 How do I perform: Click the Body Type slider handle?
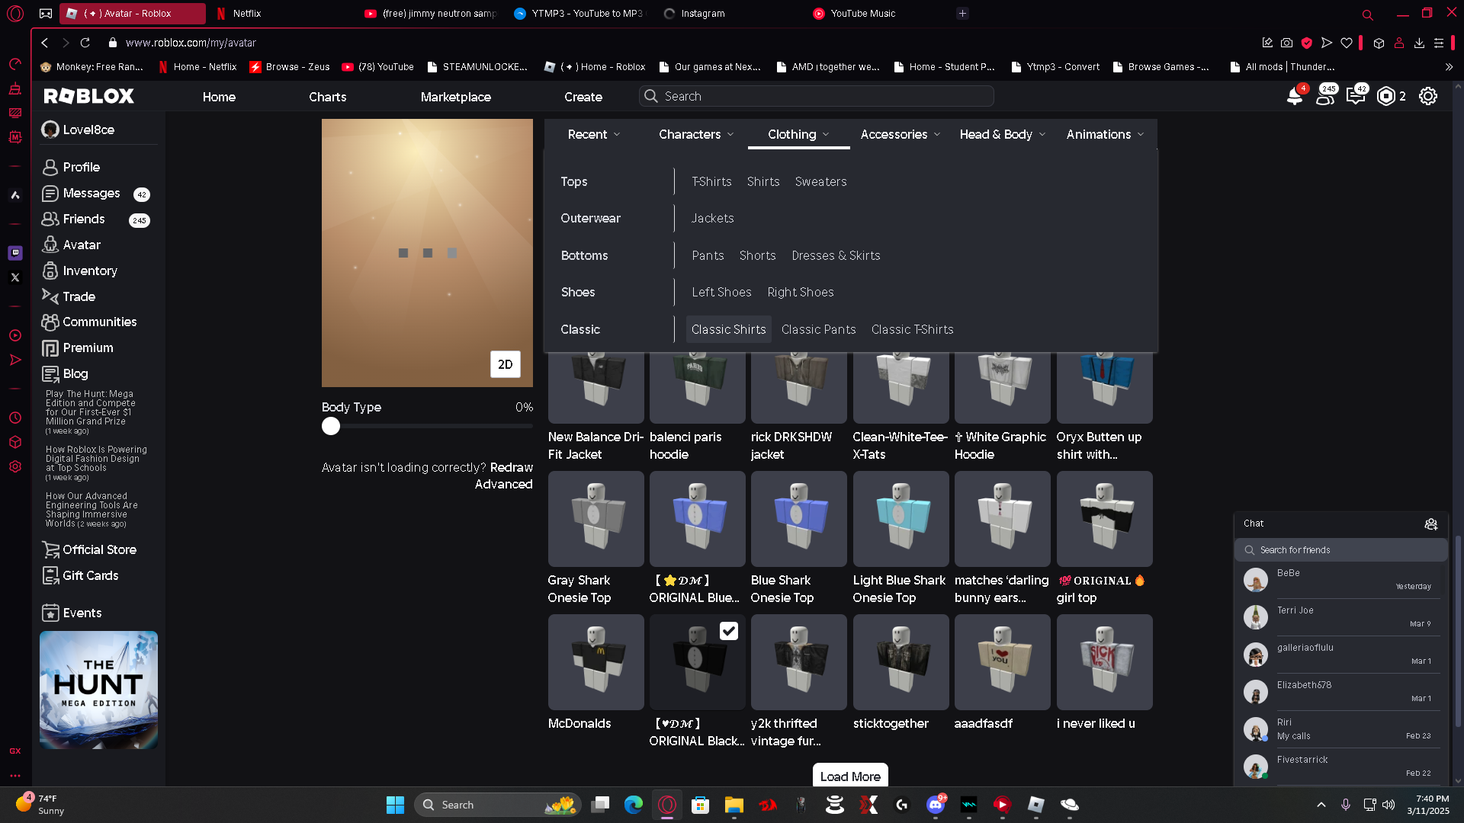(331, 426)
